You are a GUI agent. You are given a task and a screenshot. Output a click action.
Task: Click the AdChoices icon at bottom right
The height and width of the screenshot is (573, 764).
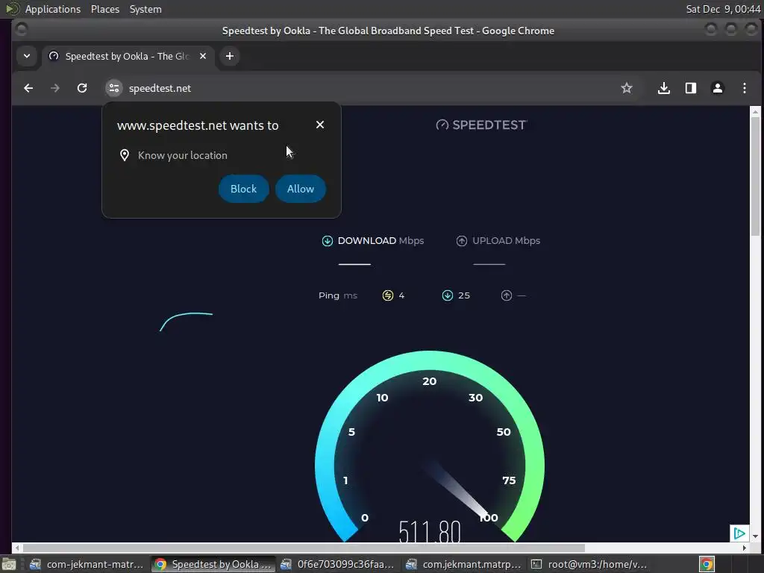tap(739, 533)
